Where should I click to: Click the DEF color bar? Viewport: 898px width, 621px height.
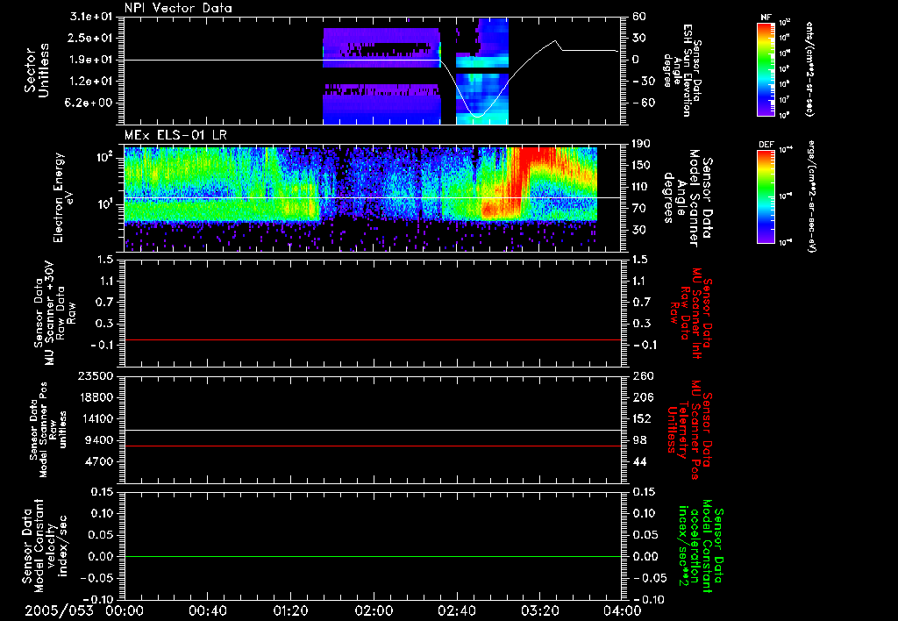pyautogui.click(x=766, y=197)
